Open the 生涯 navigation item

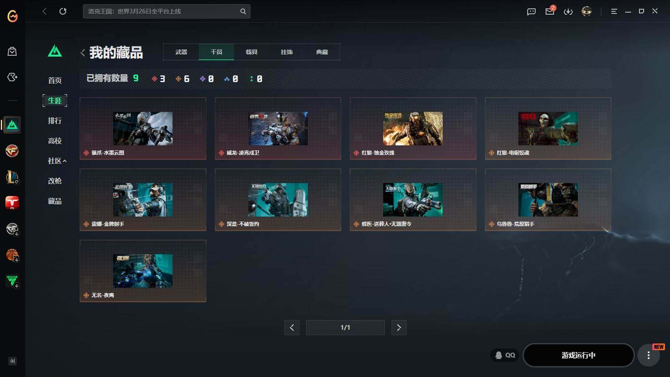(55, 101)
